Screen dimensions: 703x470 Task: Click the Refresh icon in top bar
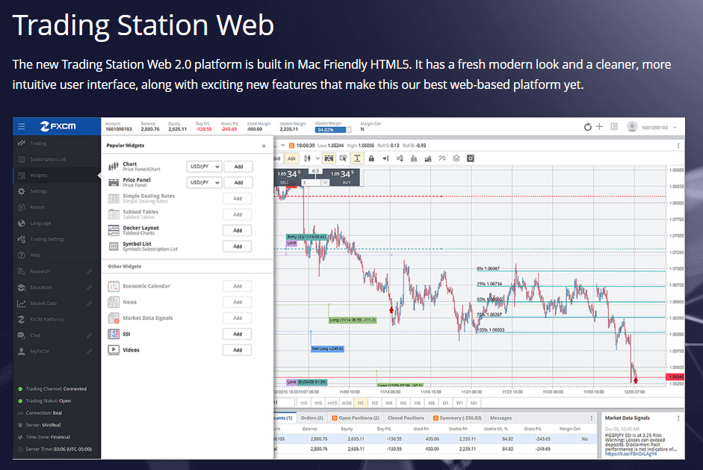(587, 127)
